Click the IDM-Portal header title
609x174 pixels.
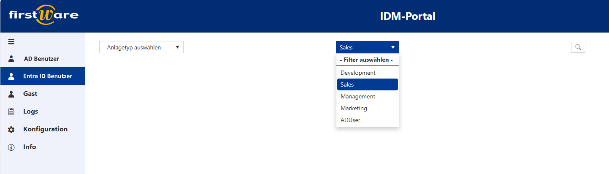click(407, 16)
